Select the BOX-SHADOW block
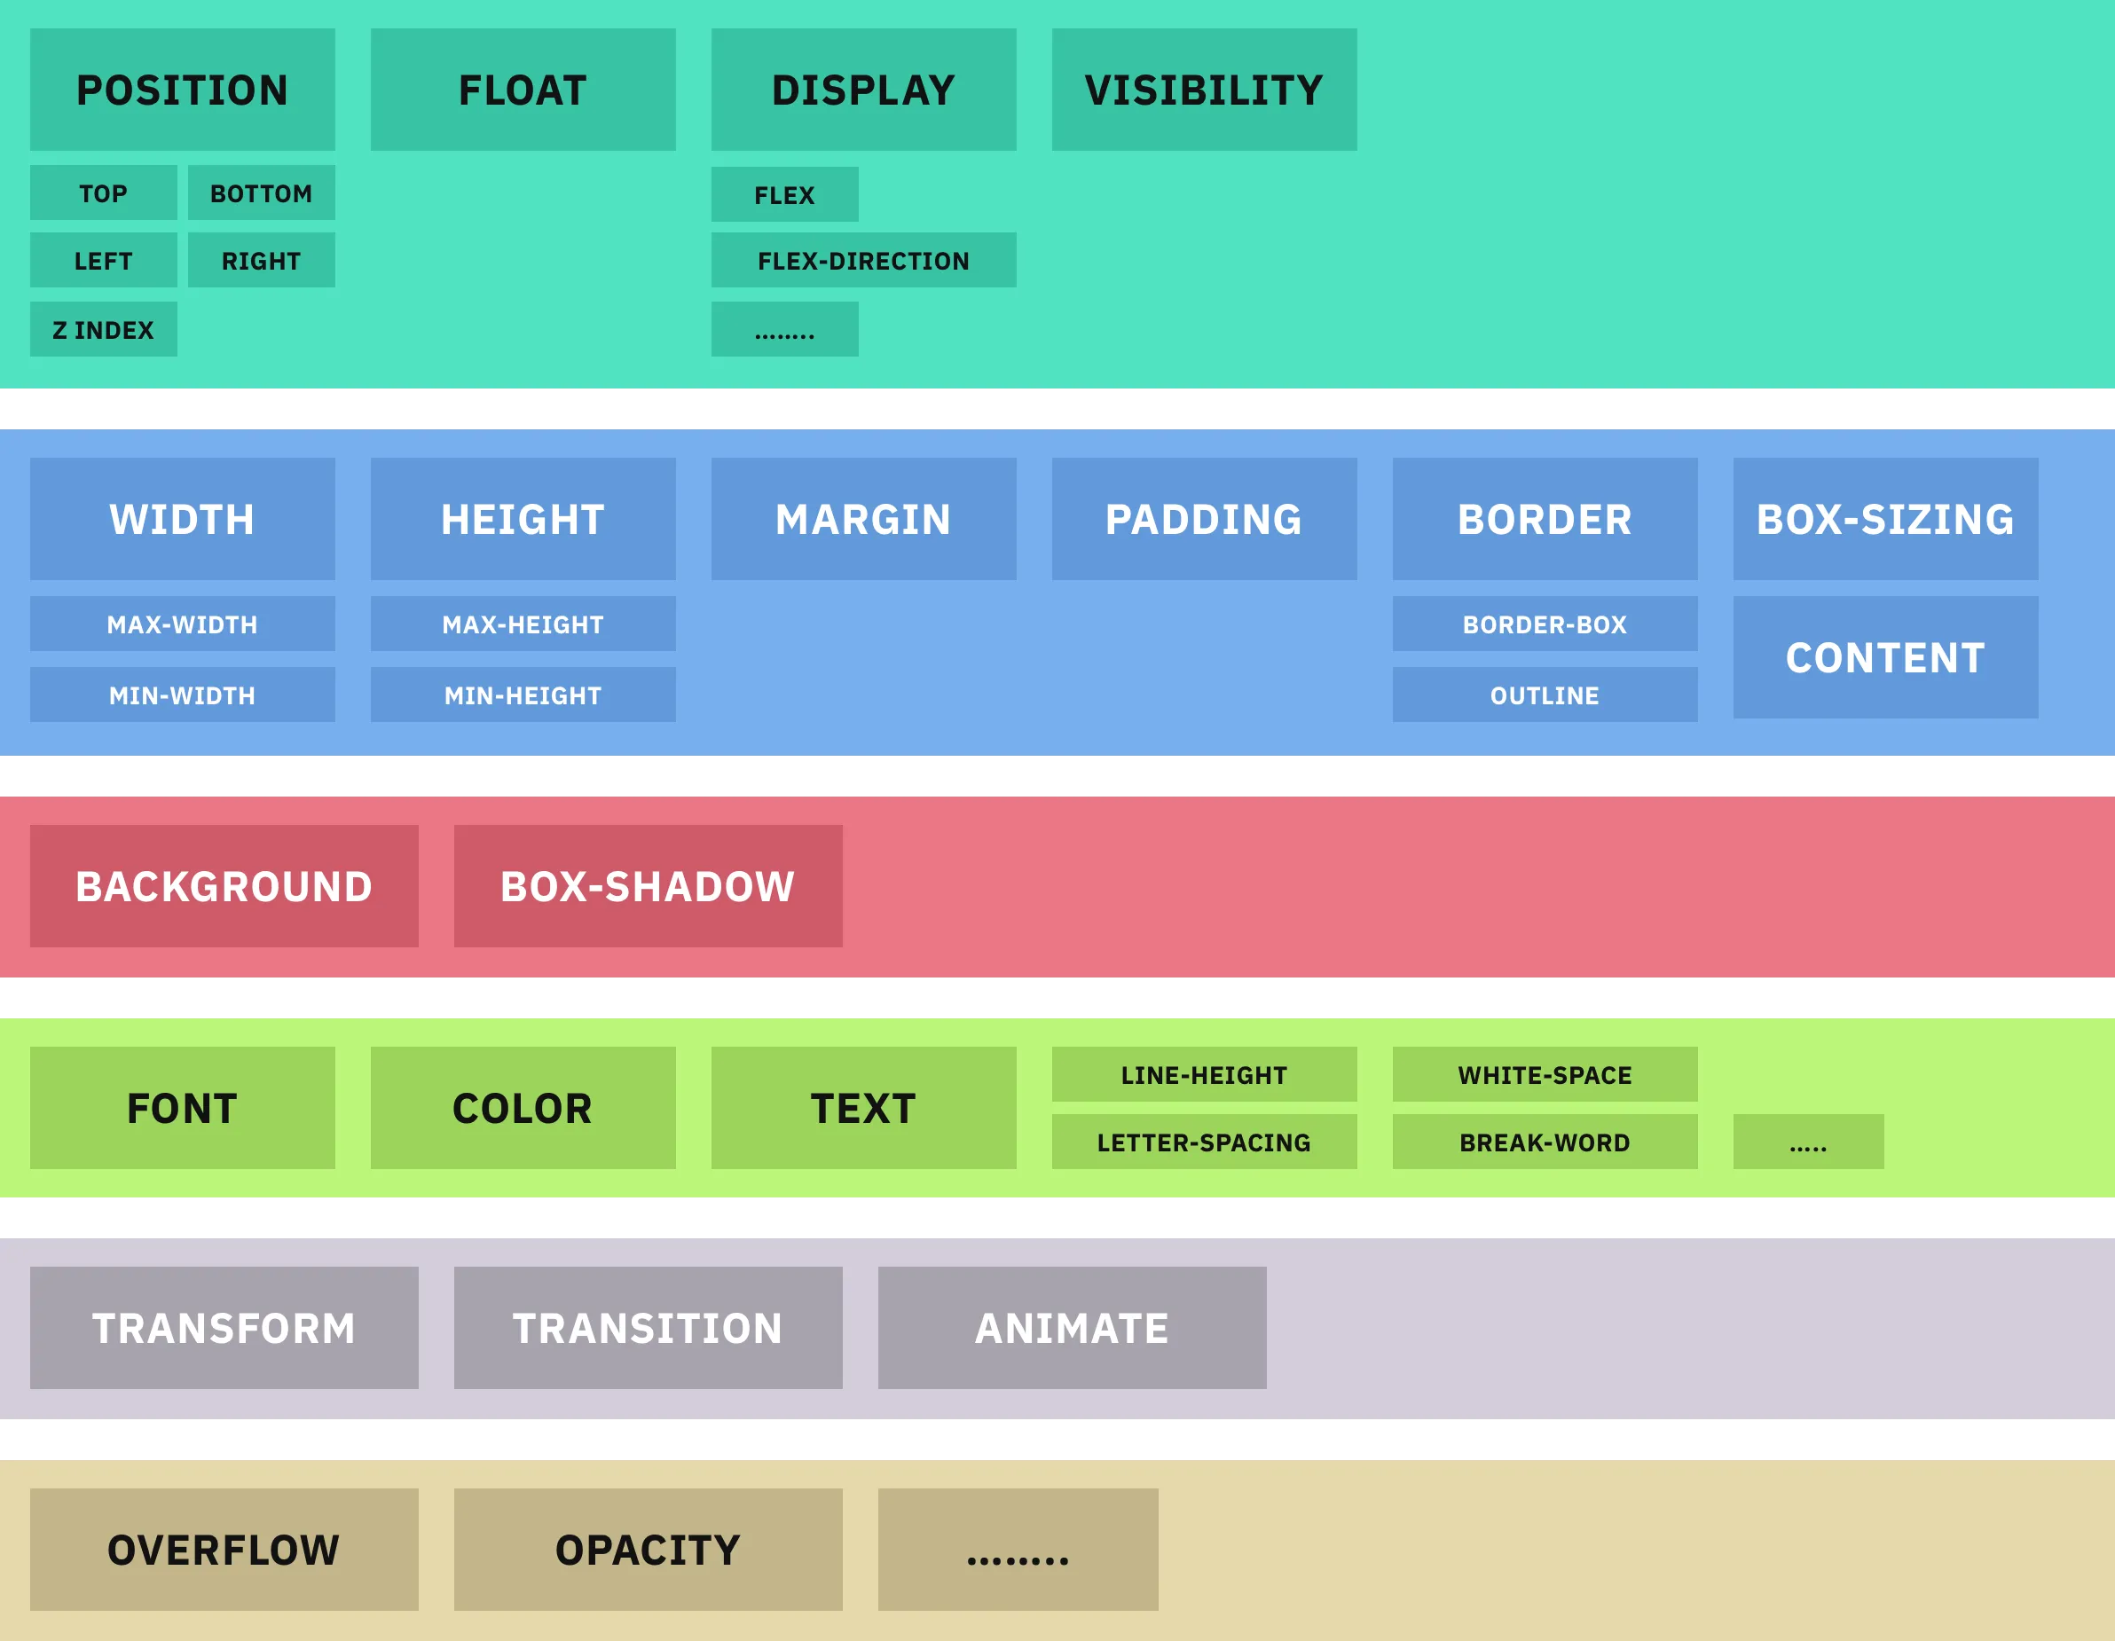The height and width of the screenshot is (1641, 2115). click(648, 886)
